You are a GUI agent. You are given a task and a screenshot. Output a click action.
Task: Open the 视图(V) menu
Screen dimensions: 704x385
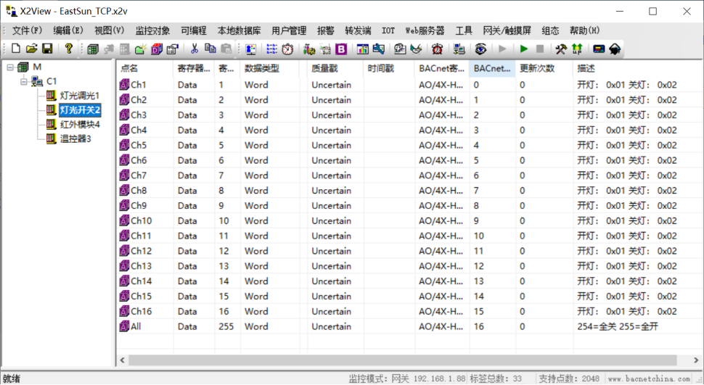(x=109, y=30)
